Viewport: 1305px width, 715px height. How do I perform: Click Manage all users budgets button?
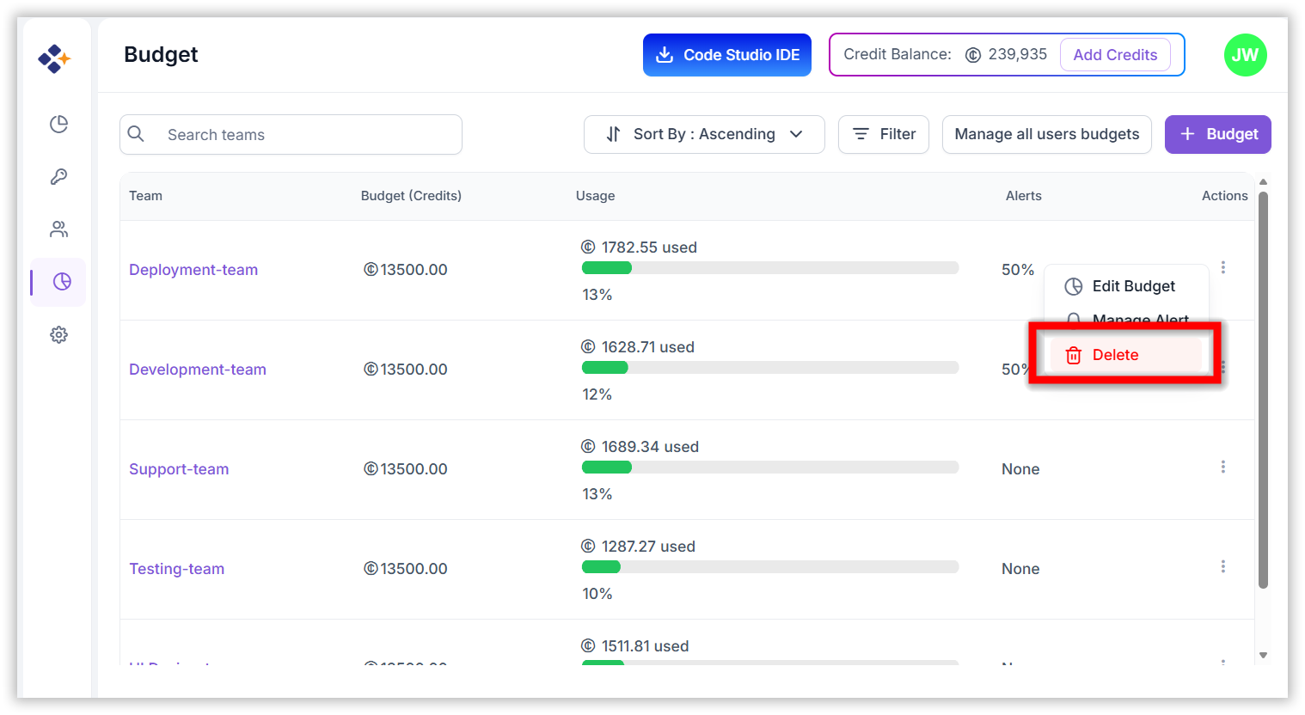click(x=1046, y=134)
